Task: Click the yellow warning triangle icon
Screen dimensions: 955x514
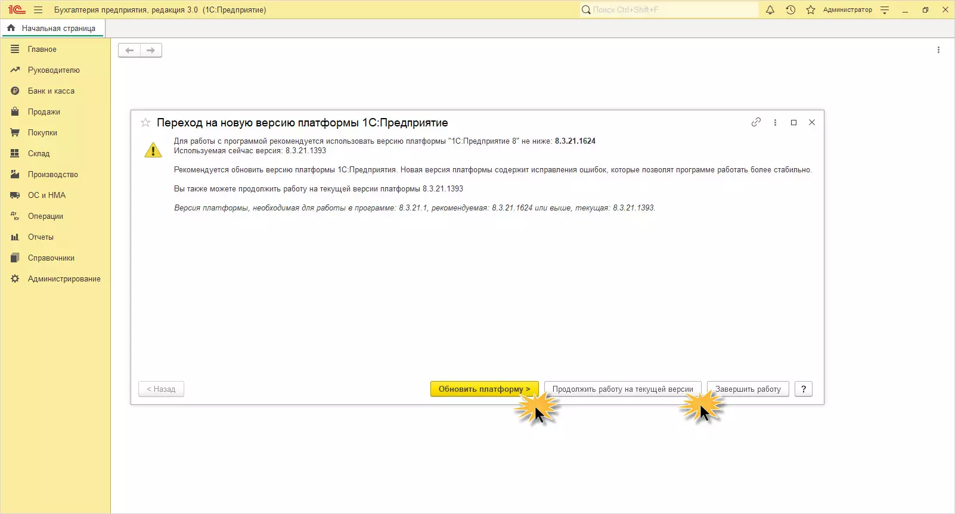Action: pos(153,149)
